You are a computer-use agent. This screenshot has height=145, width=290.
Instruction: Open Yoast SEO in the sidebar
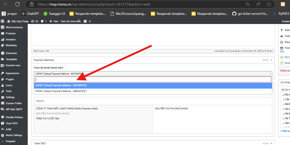point(12,123)
